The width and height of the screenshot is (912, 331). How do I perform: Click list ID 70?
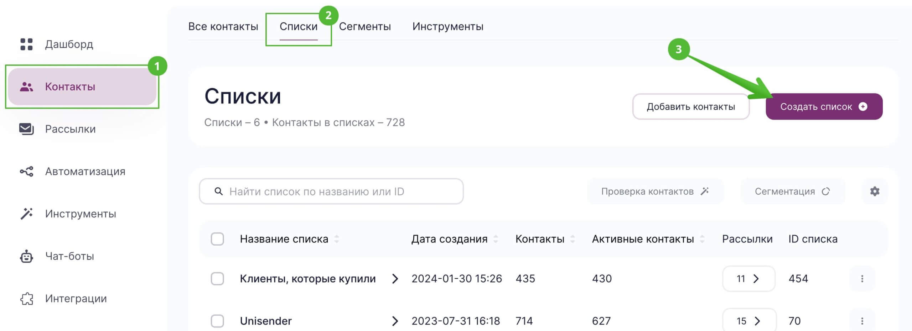click(x=794, y=321)
